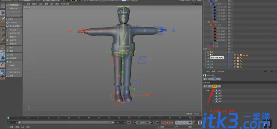This screenshot has height=129, width=277.
Task: Step to the previous frame
Action: pos(138,122)
